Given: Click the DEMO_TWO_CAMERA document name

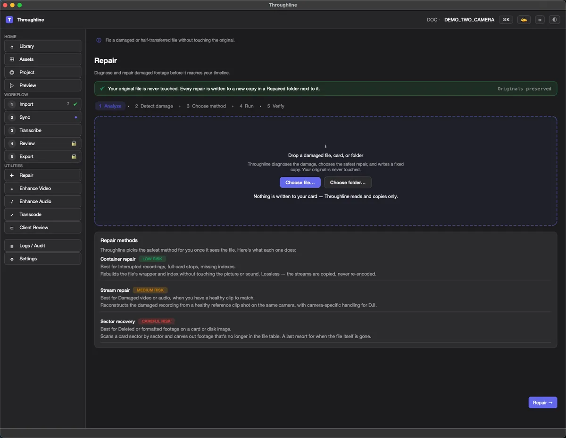Looking at the screenshot, I should (469, 20).
